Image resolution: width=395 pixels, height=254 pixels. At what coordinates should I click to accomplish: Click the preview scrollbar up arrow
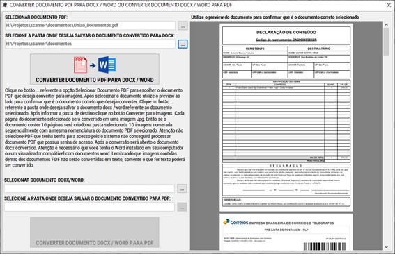[386, 24]
